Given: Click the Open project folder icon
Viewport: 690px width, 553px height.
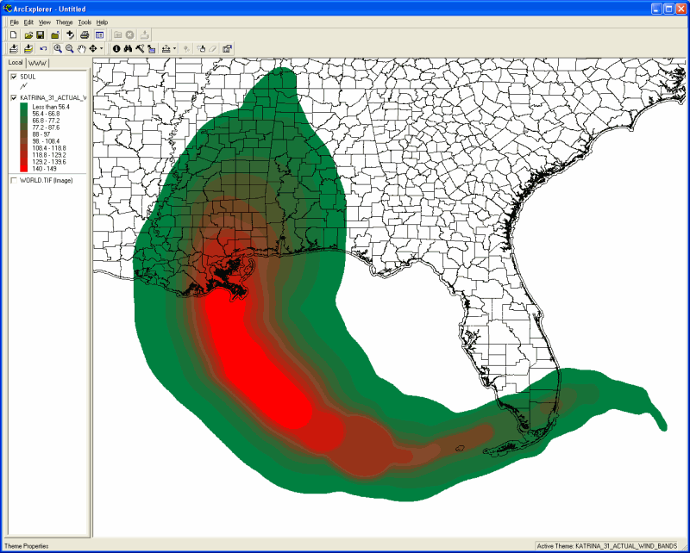Looking at the screenshot, I should 28,34.
